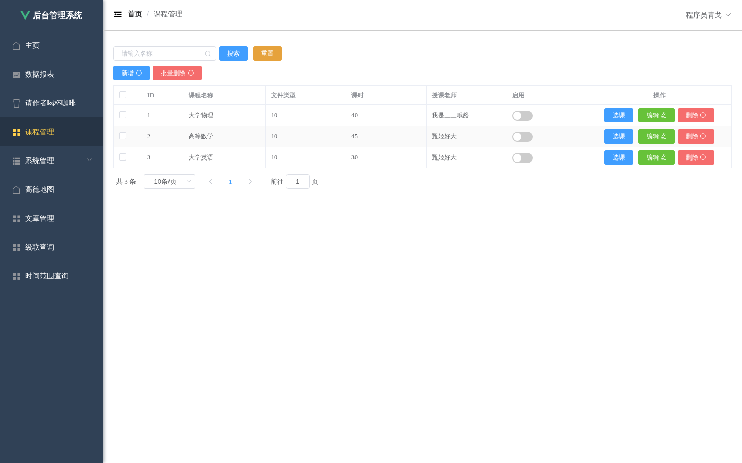
Task: Open the 程序员青戈 user dropdown
Action: [708, 15]
